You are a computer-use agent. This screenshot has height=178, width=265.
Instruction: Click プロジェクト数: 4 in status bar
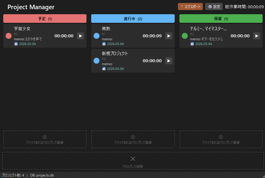(x=13, y=175)
